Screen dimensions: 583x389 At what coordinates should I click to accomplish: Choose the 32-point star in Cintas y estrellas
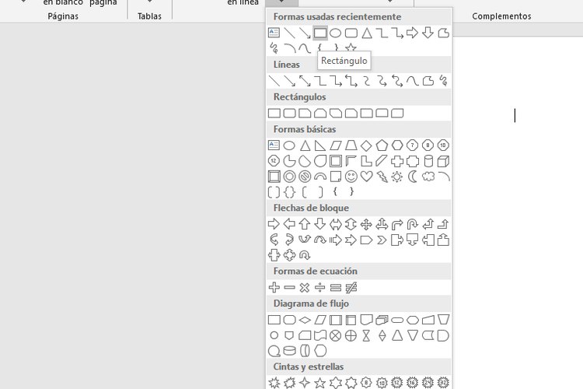443,383
